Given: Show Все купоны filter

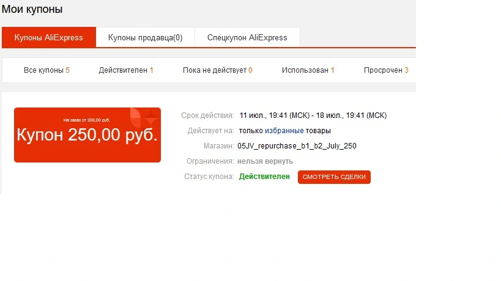Looking at the screenshot, I should tap(46, 70).
